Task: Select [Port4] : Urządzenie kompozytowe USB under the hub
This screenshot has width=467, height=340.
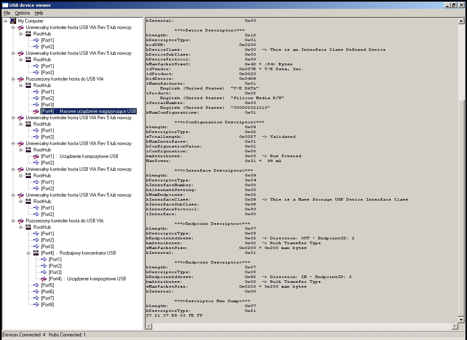Action: pyautogui.click(x=87, y=279)
